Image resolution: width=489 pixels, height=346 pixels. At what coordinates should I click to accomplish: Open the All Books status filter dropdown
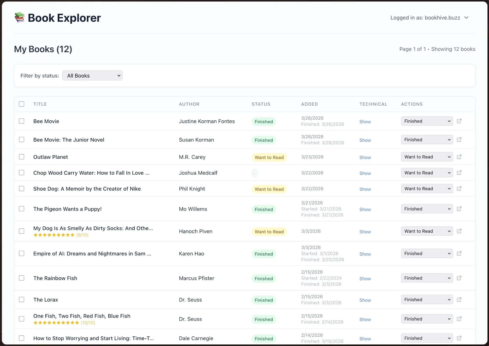point(92,76)
